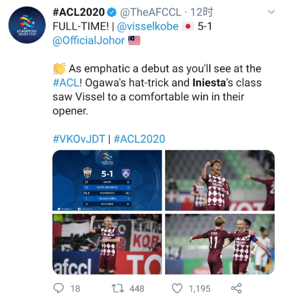Click the blue verified badge
Viewport: 283px width, 298px height.
pos(112,13)
